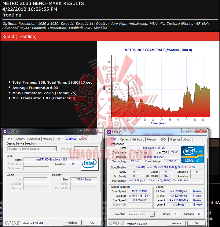
Task: Open About tab in left CPU-Z window
Action: [83, 139]
